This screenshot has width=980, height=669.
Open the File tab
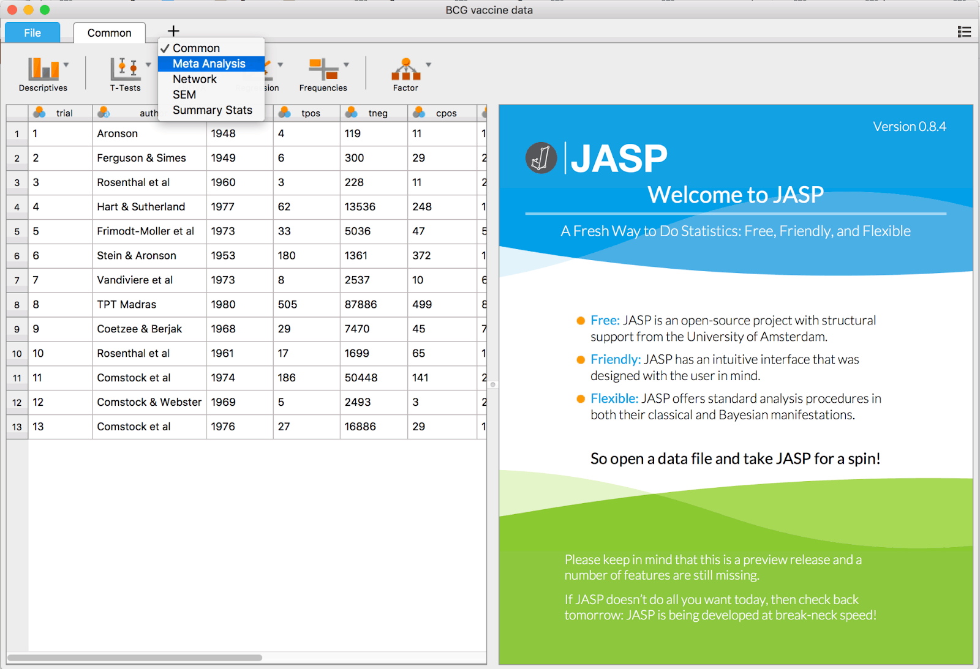point(32,33)
